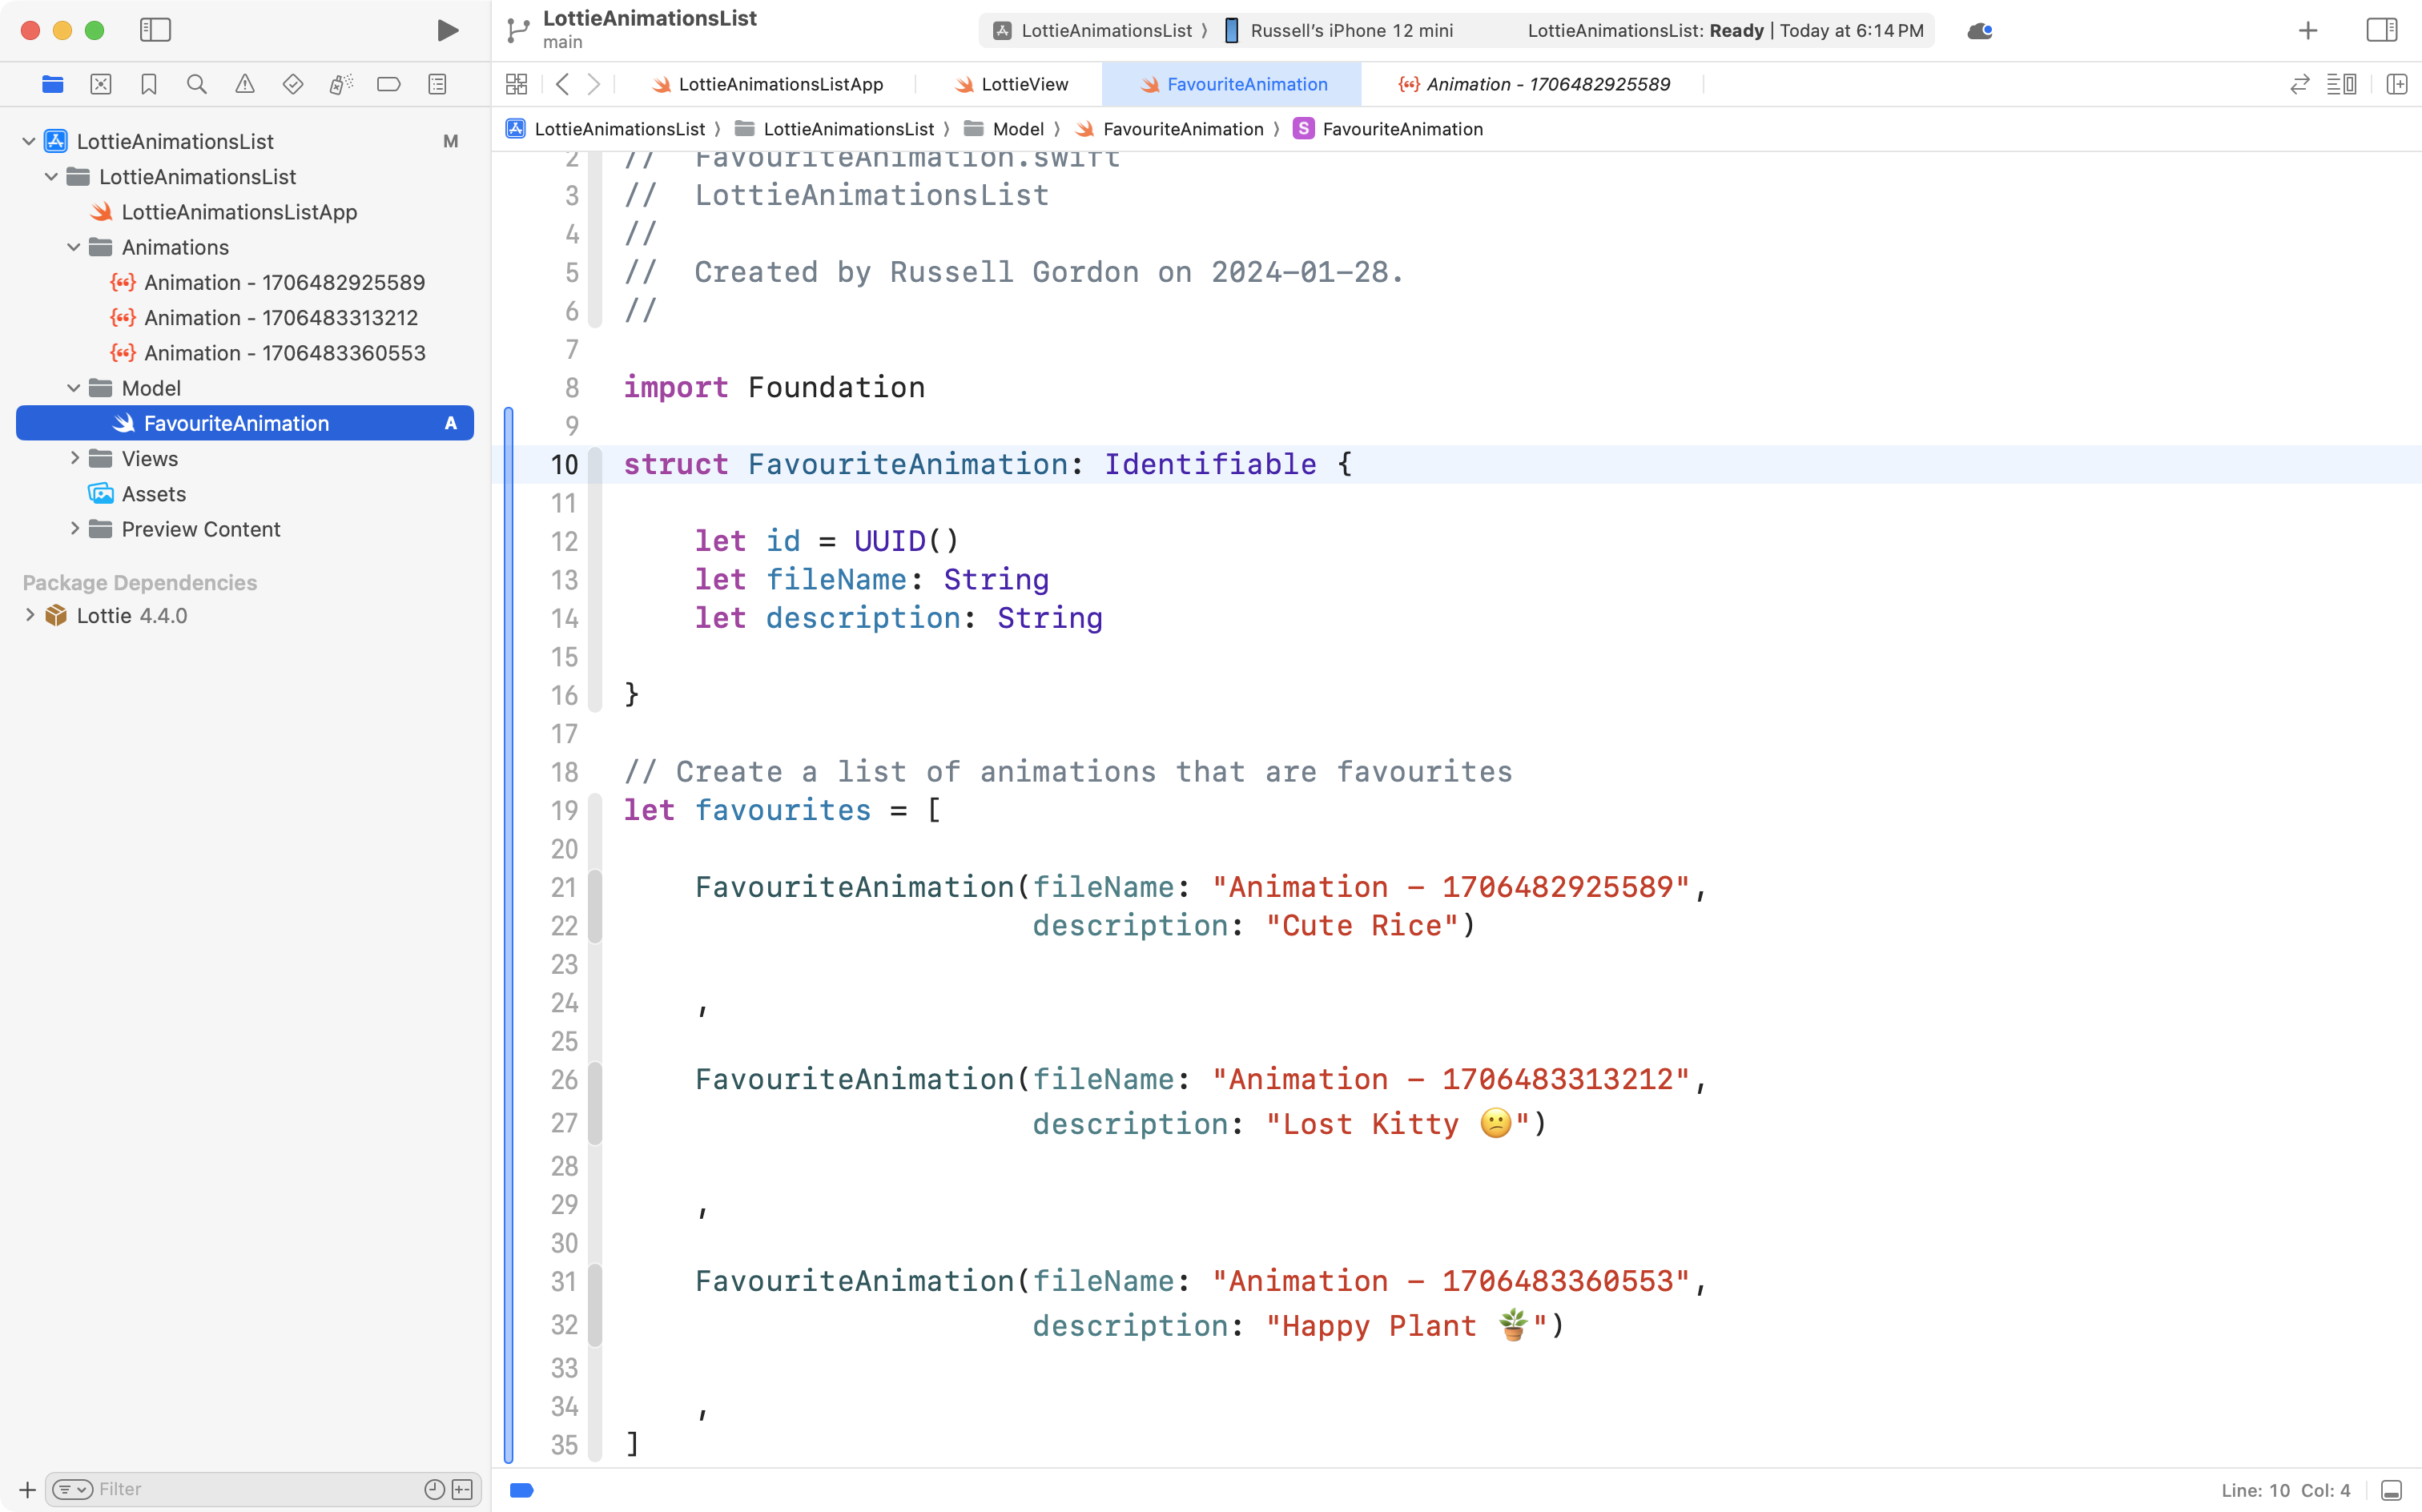Open the Find navigator search icon
This screenshot has height=1512, width=2422.
196,84
